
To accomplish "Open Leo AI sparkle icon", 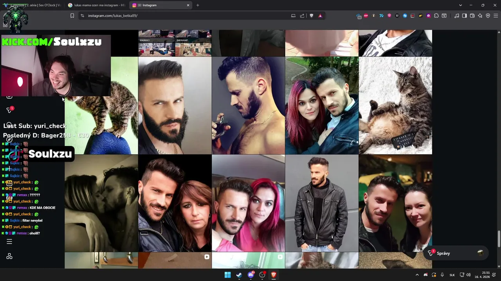I will 480,16.
